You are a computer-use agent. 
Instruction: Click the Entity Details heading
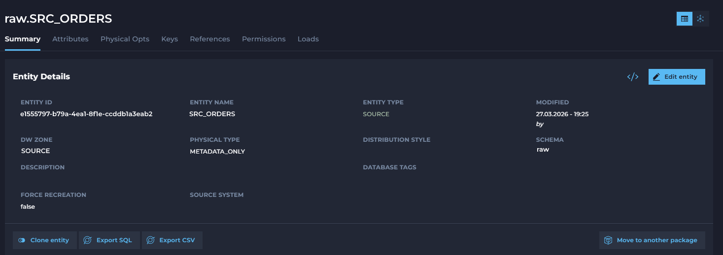tap(41, 76)
